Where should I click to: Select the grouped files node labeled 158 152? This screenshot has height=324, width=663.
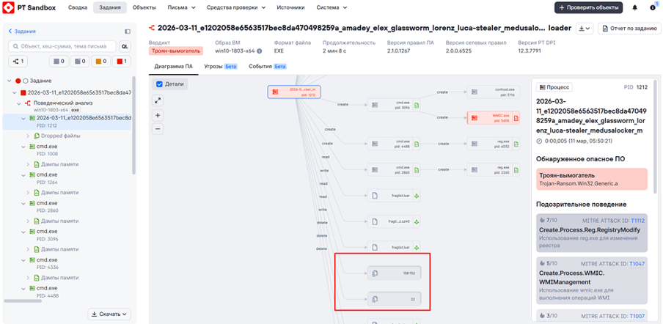coord(394,273)
